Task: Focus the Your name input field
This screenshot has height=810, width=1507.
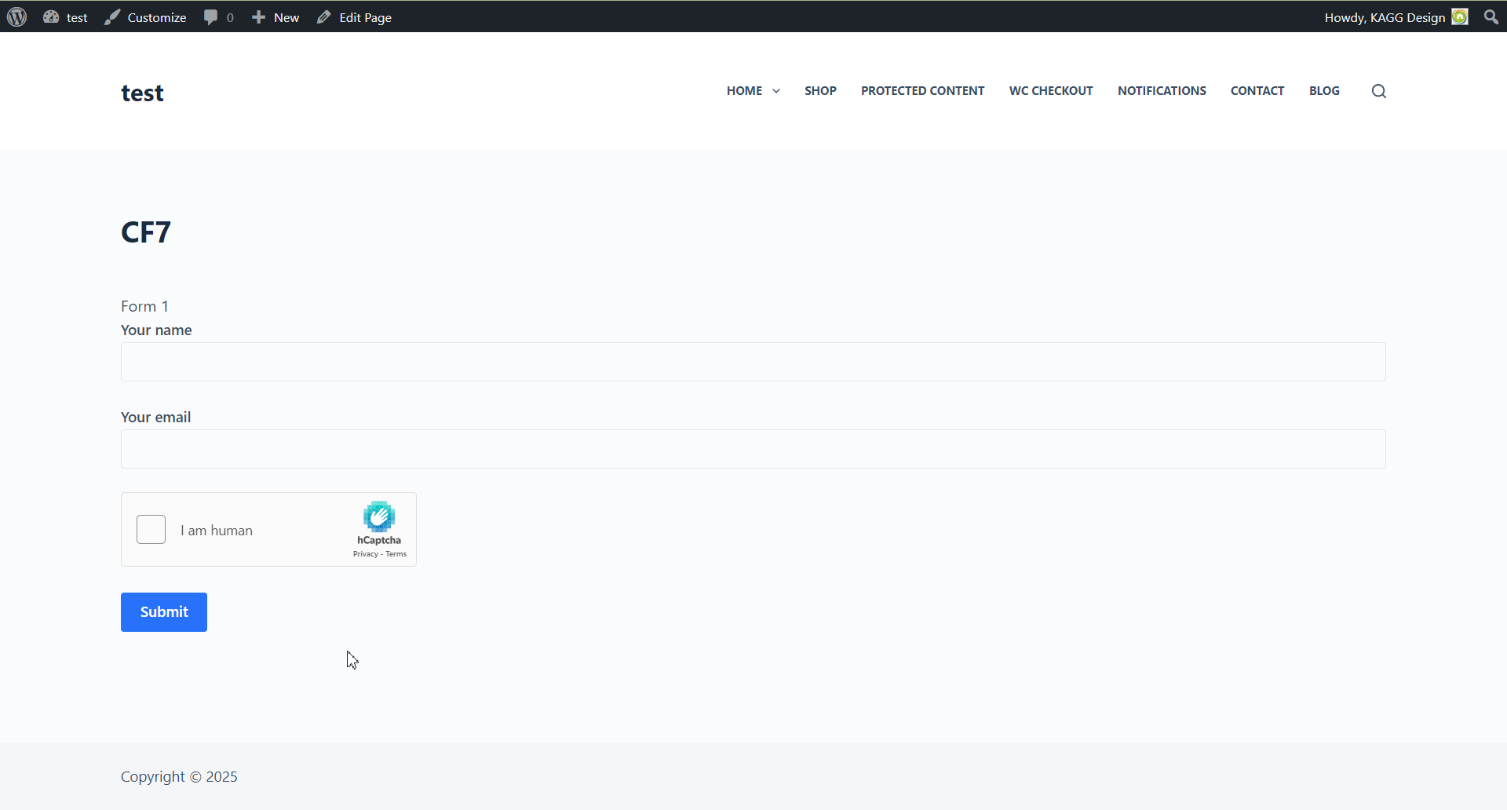Action: (753, 362)
